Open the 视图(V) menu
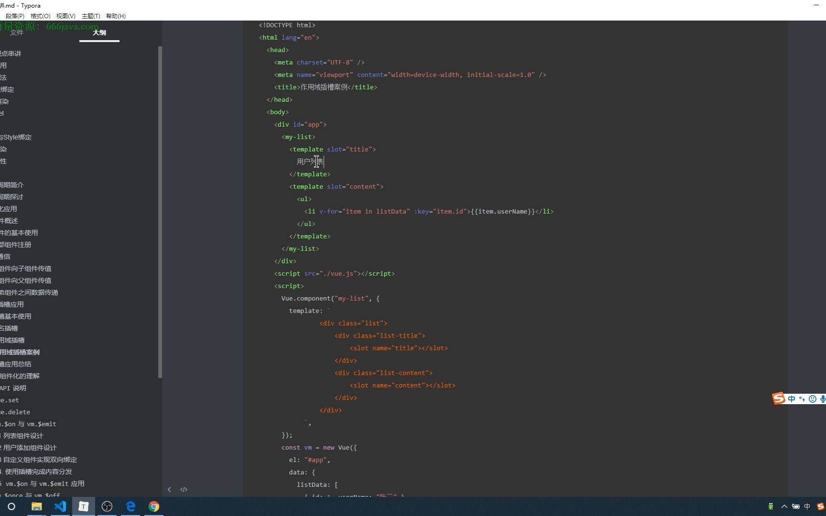 (65, 16)
